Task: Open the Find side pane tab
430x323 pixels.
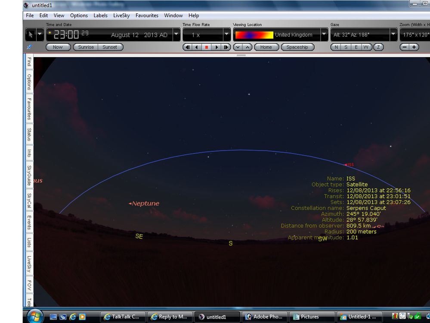Action: pyautogui.click(x=29, y=62)
